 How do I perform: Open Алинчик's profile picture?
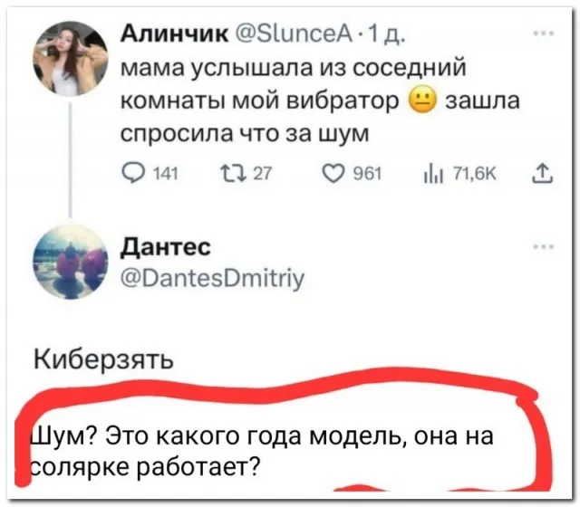72,61
